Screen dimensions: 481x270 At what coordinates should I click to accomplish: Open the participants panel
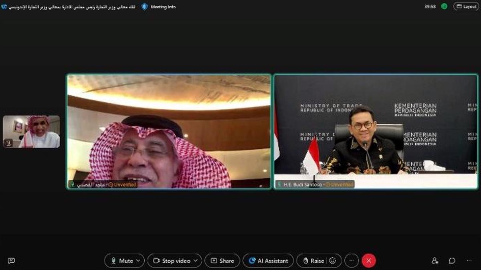point(435,261)
